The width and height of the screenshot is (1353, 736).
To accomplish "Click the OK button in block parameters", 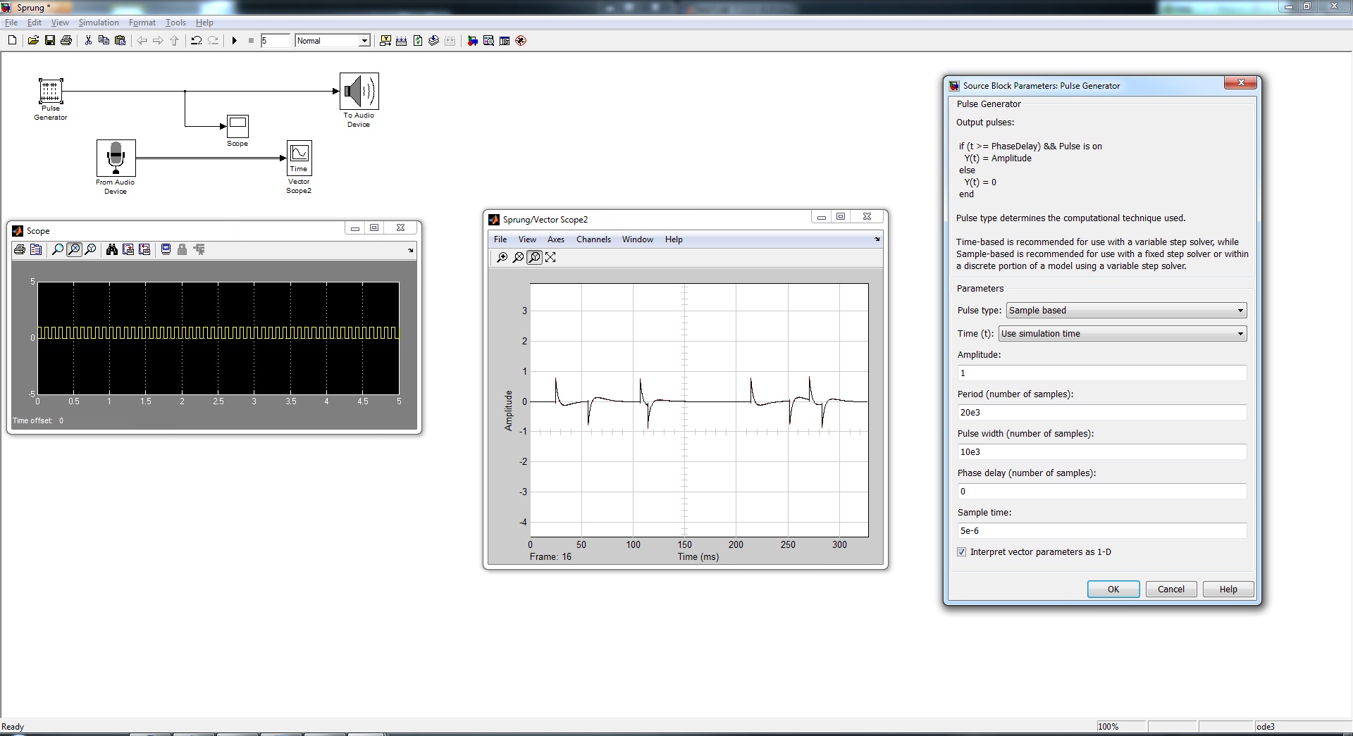I will coord(1113,590).
